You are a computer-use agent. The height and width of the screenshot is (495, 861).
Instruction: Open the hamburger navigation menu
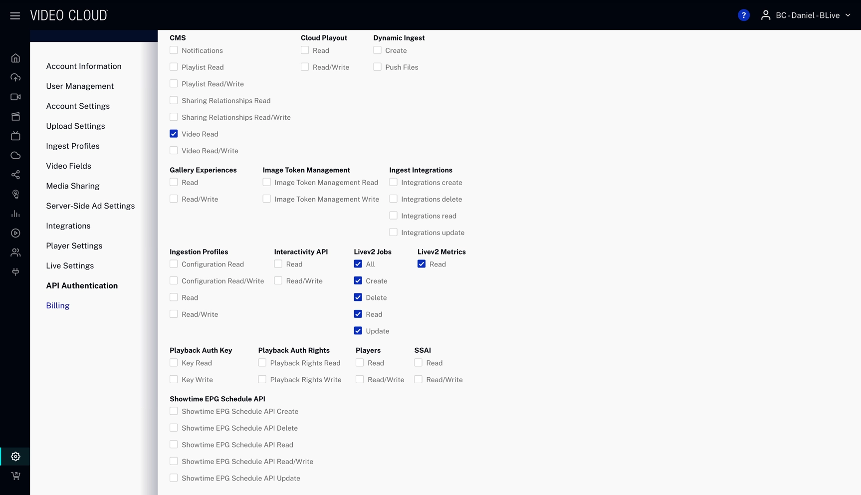(x=15, y=15)
